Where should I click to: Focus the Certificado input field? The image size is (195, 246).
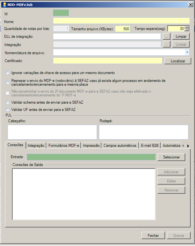click(x=108, y=60)
